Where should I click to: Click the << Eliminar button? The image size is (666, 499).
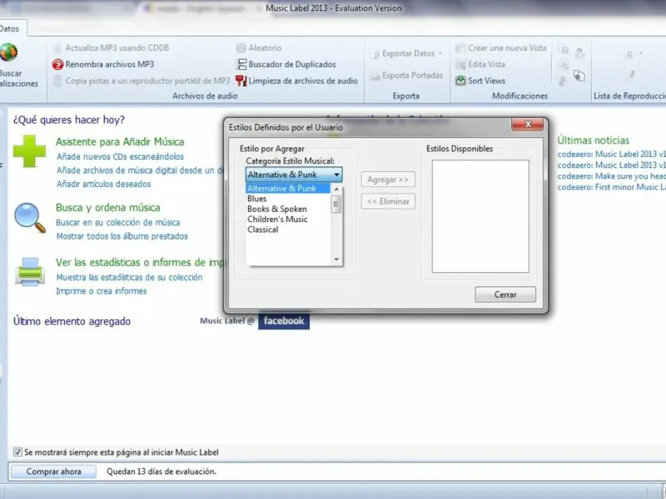[x=388, y=201]
